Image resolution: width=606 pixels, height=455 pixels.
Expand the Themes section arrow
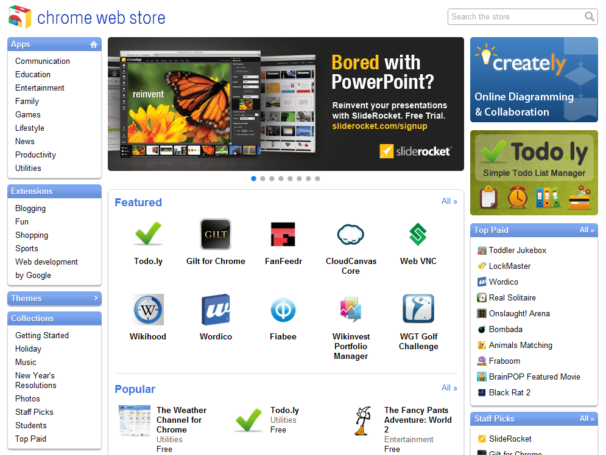click(x=96, y=298)
